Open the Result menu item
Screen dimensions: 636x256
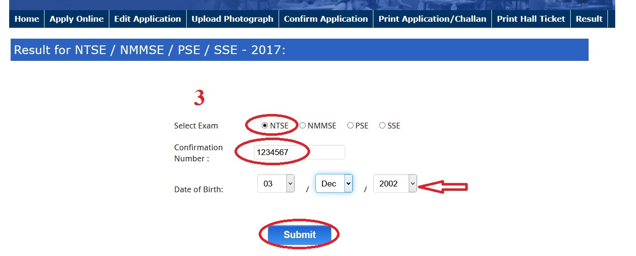(589, 19)
